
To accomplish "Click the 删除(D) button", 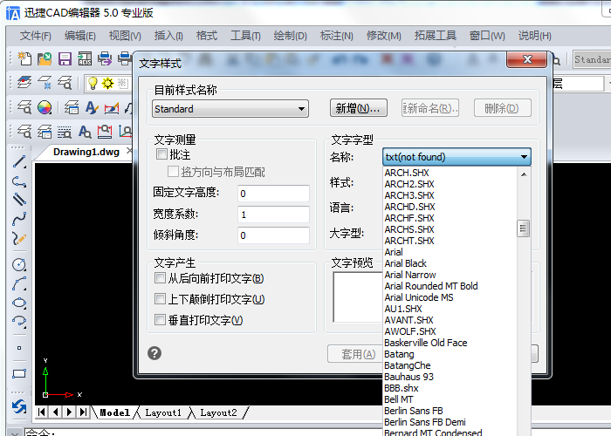I will [x=502, y=108].
